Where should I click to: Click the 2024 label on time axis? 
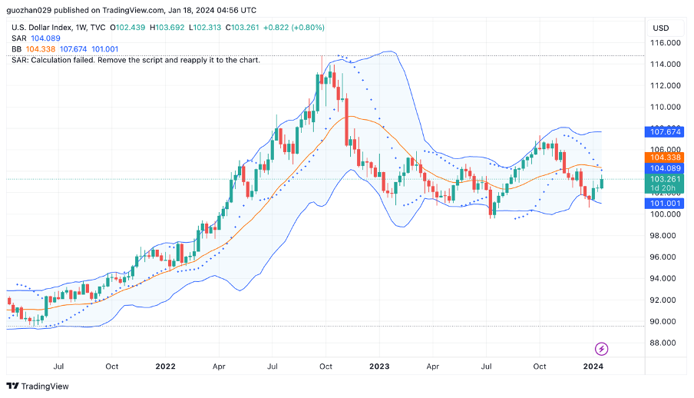pyautogui.click(x=593, y=367)
